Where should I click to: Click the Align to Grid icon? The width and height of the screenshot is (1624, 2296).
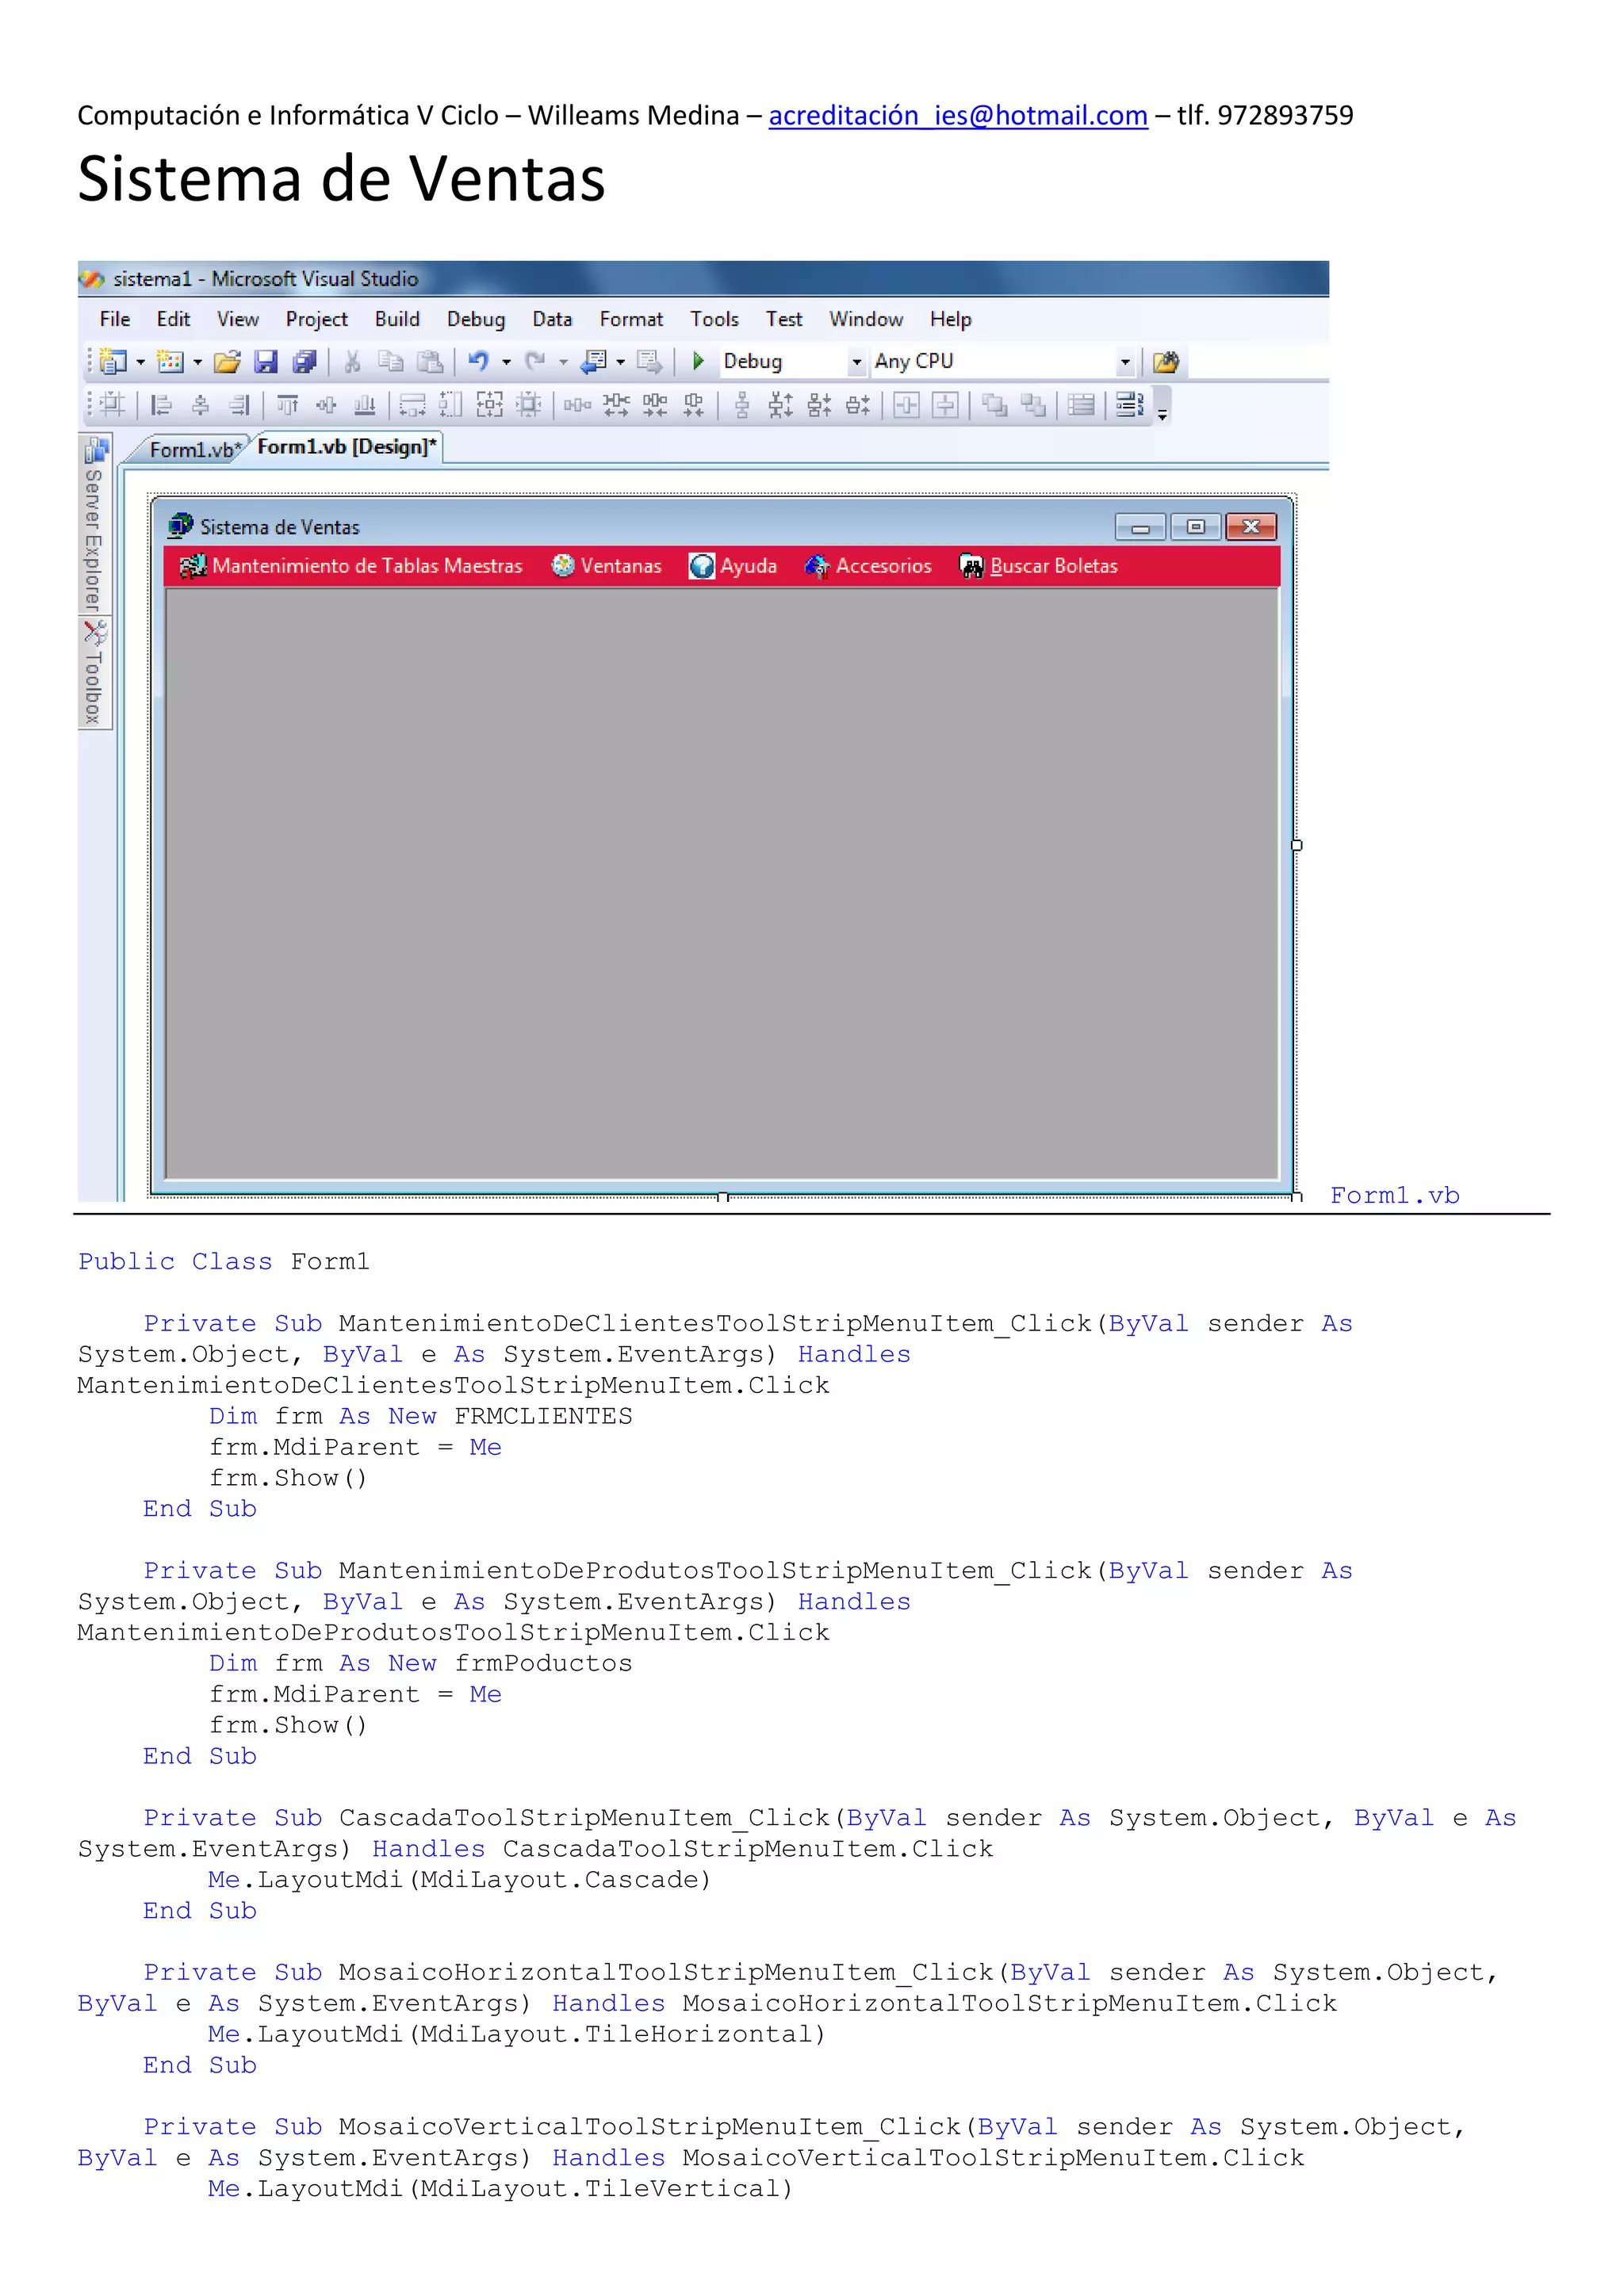pos(112,405)
